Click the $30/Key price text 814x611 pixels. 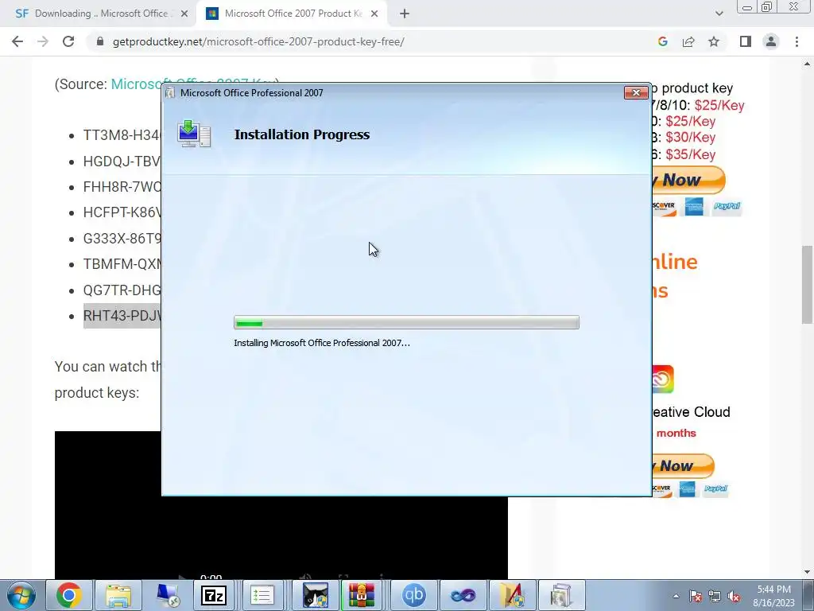tap(691, 137)
